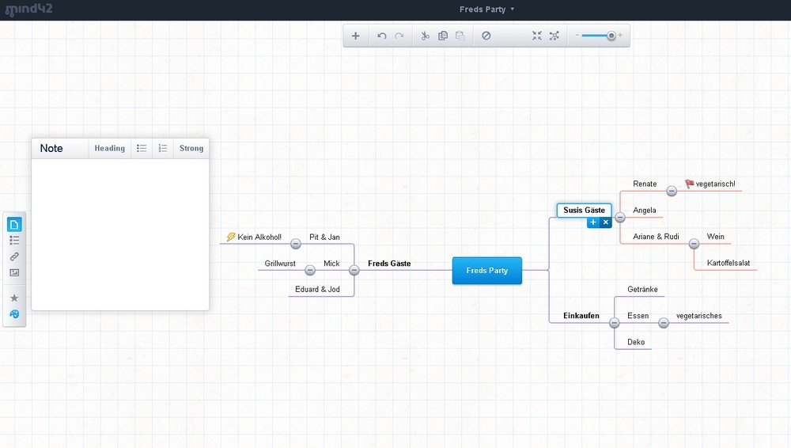Cut the selected node
This screenshot has width=791, height=448.
point(426,36)
